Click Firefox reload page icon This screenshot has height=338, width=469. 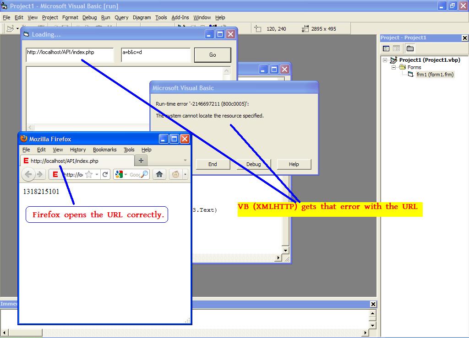point(105,174)
